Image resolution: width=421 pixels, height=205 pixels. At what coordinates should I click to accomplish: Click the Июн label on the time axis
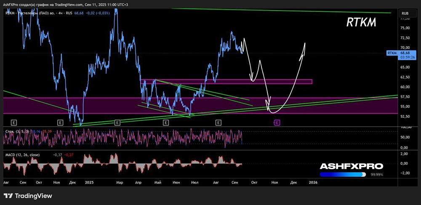point(176,182)
